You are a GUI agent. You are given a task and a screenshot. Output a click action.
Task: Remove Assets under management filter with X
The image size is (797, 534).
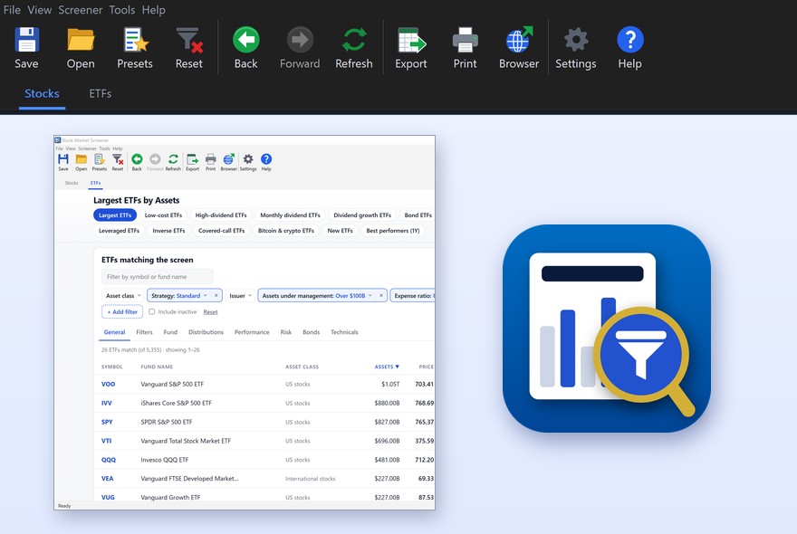pos(381,296)
